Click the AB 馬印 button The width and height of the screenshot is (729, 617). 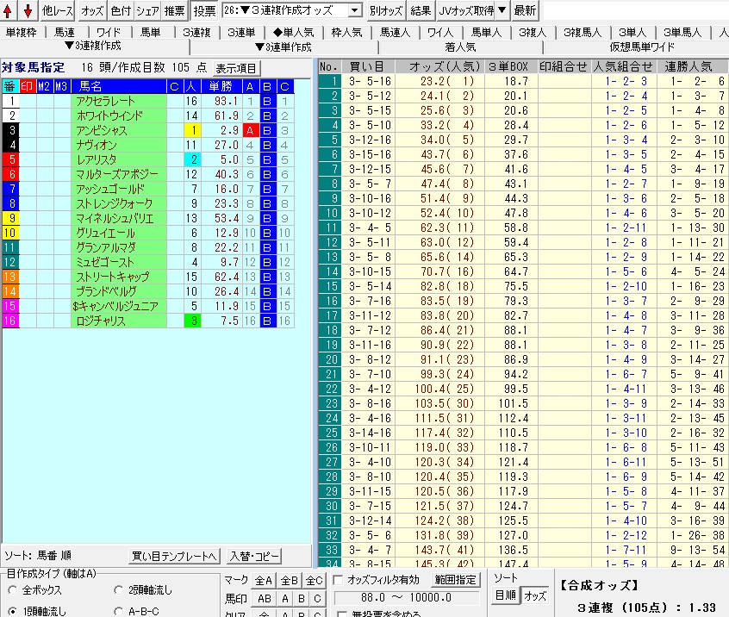(263, 599)
